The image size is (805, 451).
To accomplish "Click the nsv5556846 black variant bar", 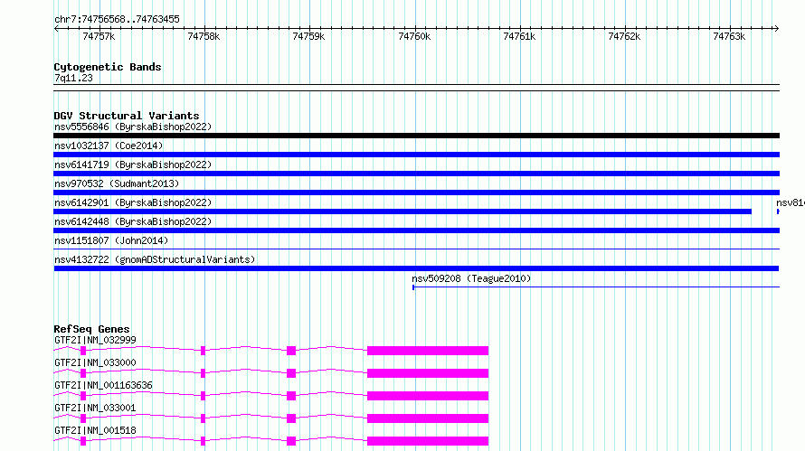I will tap(416, 136).
